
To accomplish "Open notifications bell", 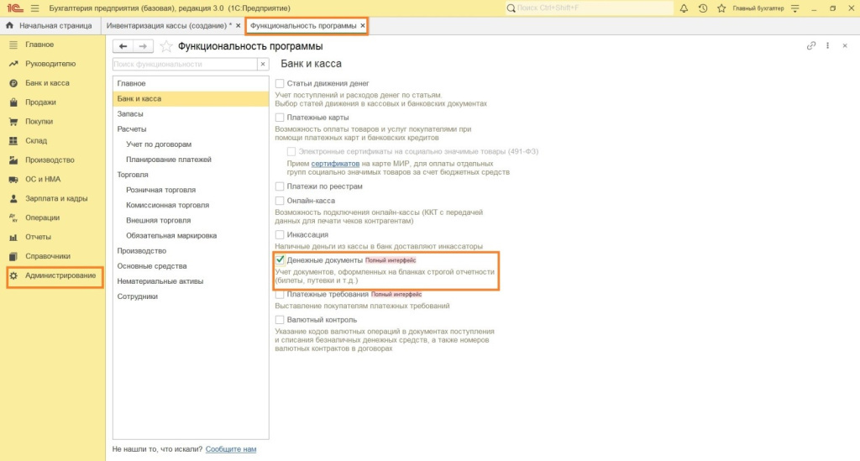I will tap(684, 8).
